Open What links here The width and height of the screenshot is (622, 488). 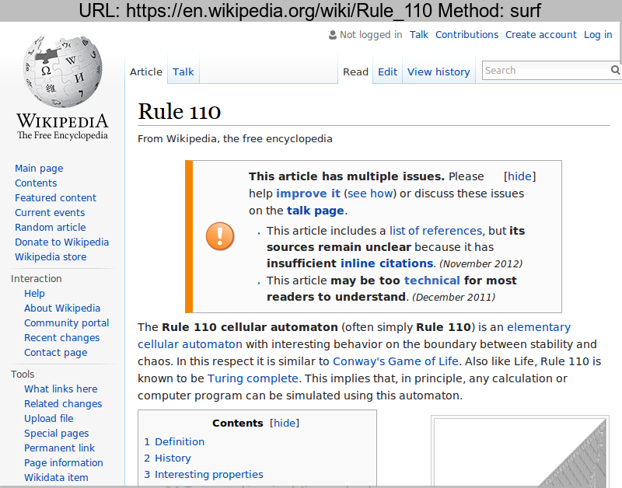[61, 389]
